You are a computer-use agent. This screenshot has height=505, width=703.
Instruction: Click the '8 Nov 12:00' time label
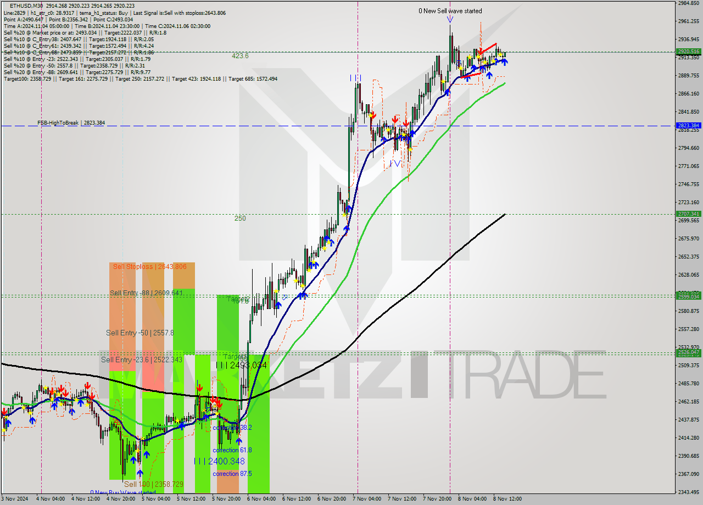pos(507,499)
